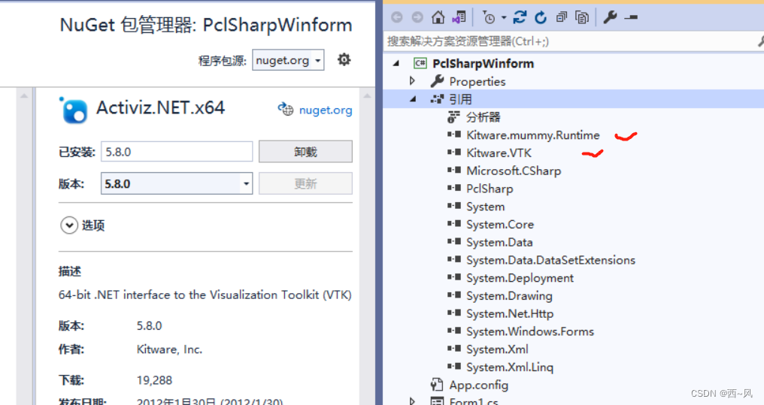Click the Back navigation arrow in Solution Explorer

[x=397, y=17]
